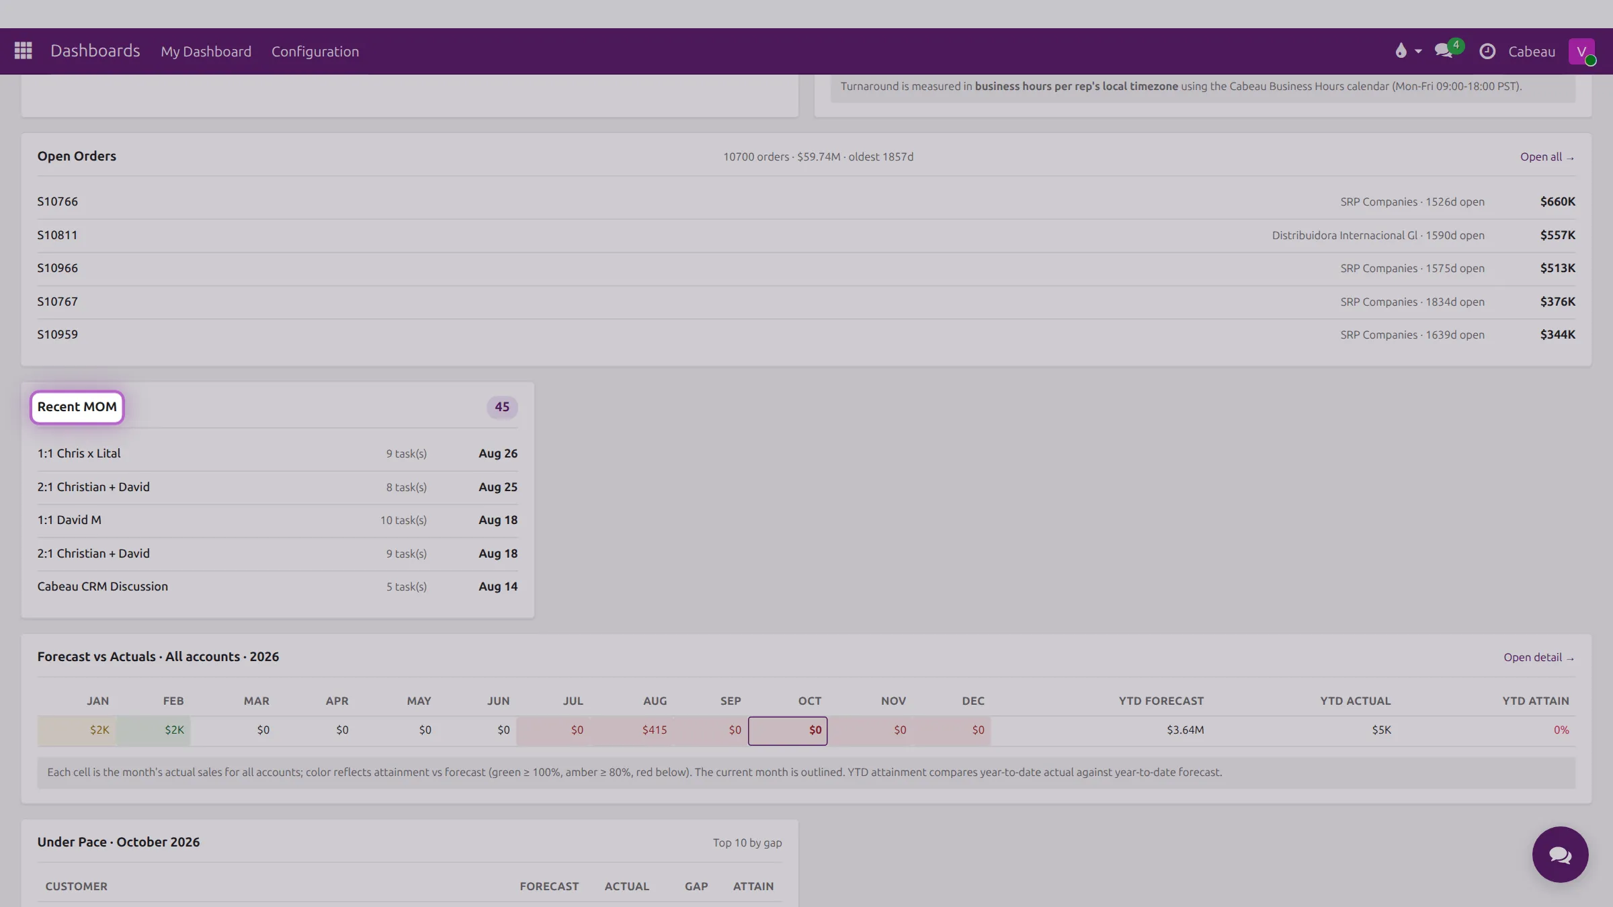Open the apps grid menu icon
The width and height of the screenshot is (1613, 907).
tap(23, 51)
